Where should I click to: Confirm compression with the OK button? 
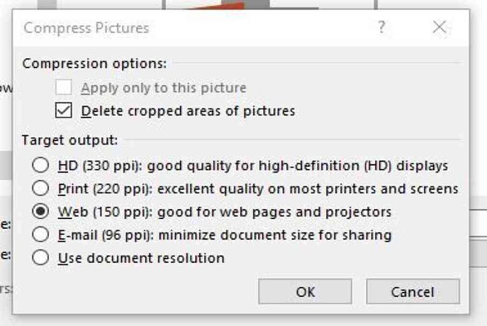(305, 291)
